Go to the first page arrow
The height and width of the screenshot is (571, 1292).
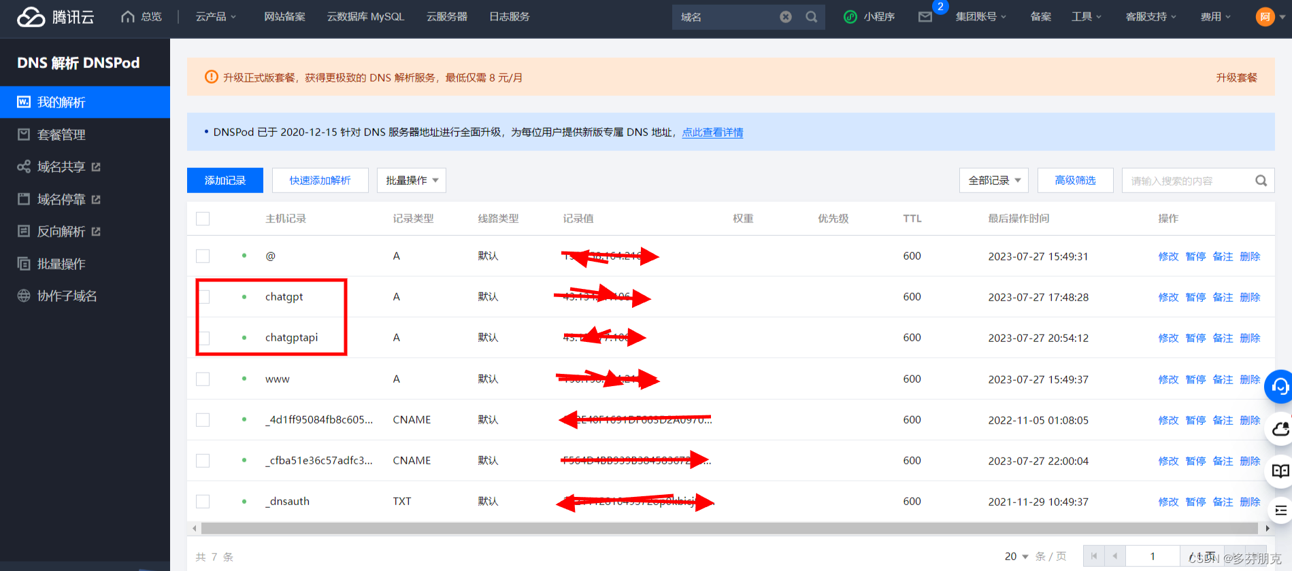click(x=1093, y=555)
